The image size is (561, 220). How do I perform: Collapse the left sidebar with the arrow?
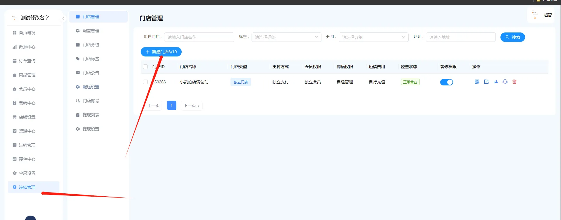click(63, 18)
